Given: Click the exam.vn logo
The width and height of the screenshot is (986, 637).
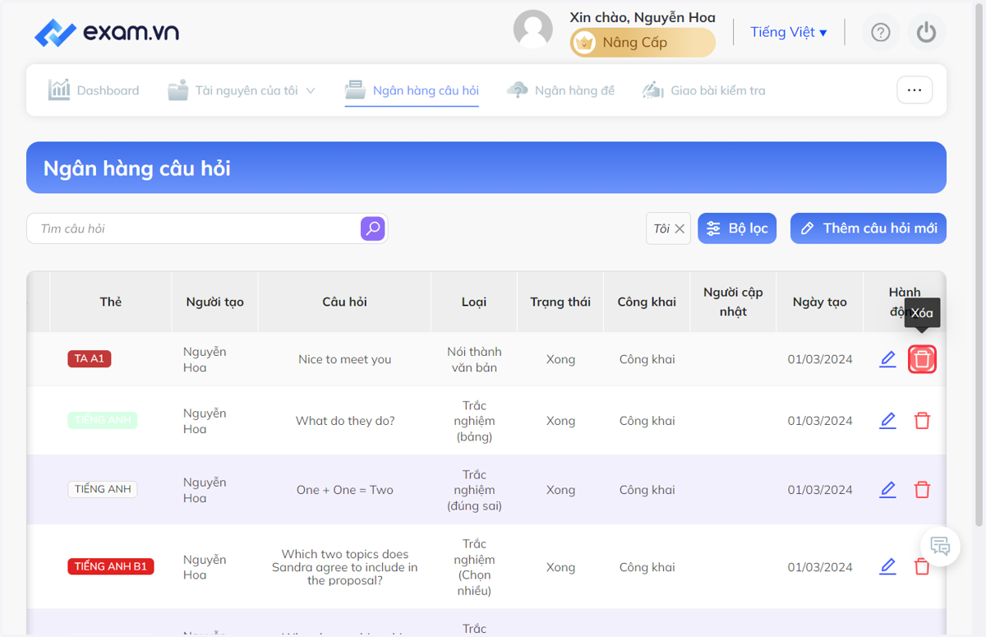Looking at the screenshot, I should (x=107, y=32).
